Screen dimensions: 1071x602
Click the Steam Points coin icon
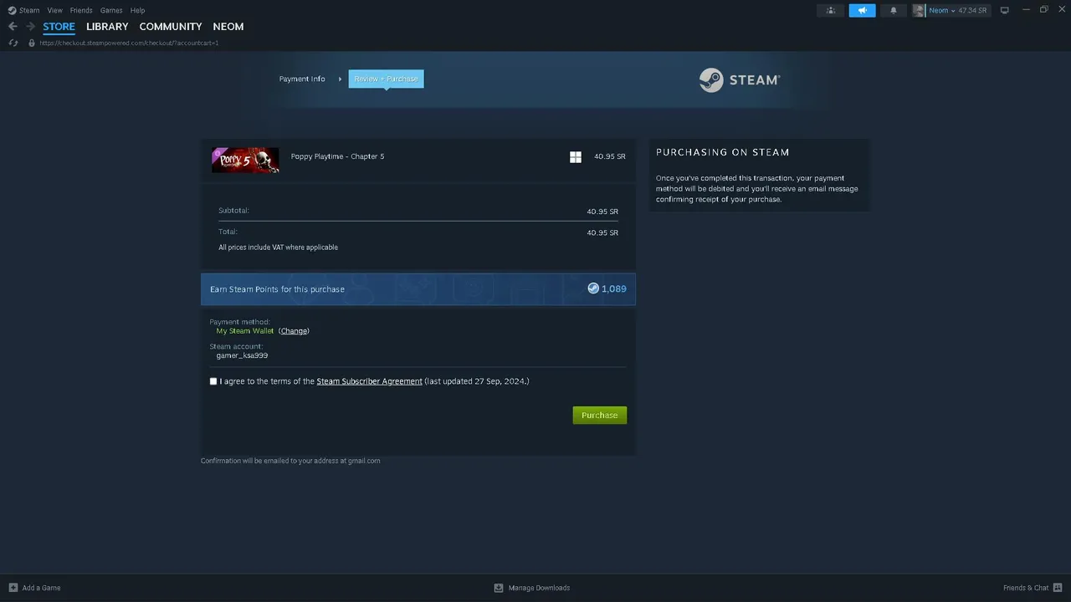[x=593, y=288]
